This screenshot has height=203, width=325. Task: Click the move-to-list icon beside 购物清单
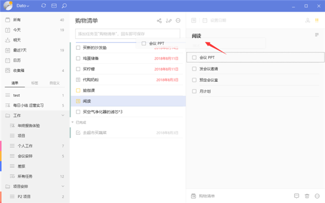[193, 196]
